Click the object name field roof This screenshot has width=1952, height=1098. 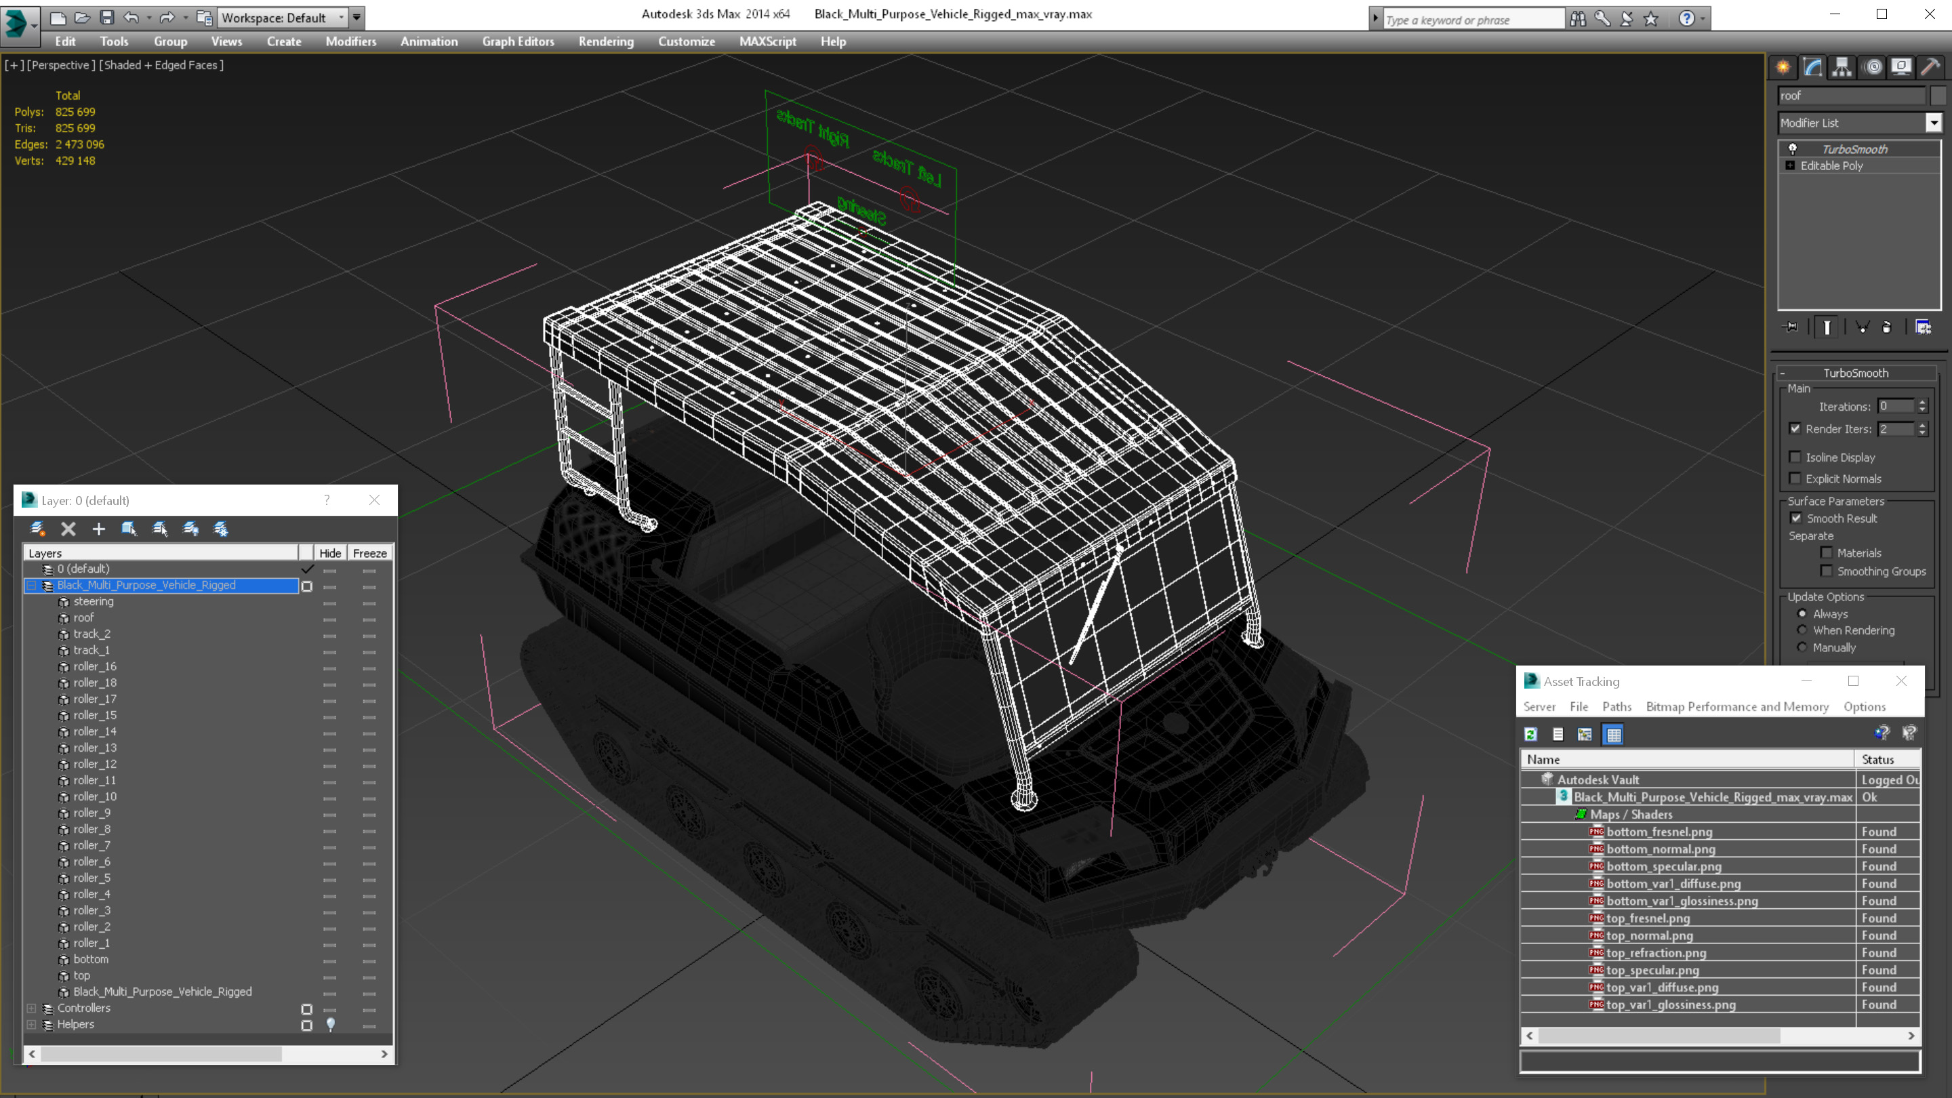click(1850, 96)
